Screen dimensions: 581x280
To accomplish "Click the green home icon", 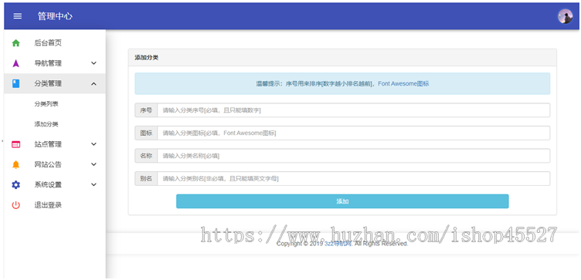I will 15,43.
